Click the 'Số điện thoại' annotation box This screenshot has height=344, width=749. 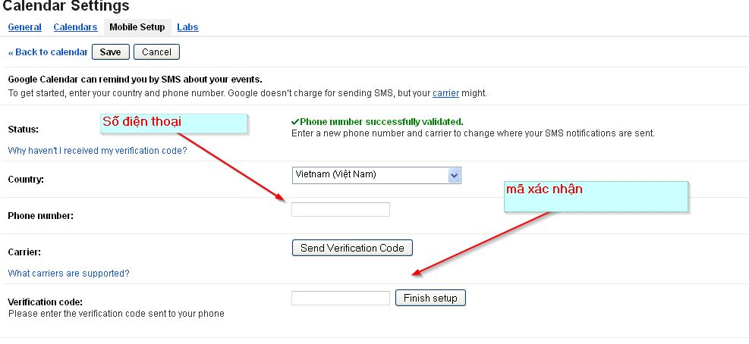(x=175, y=124)
